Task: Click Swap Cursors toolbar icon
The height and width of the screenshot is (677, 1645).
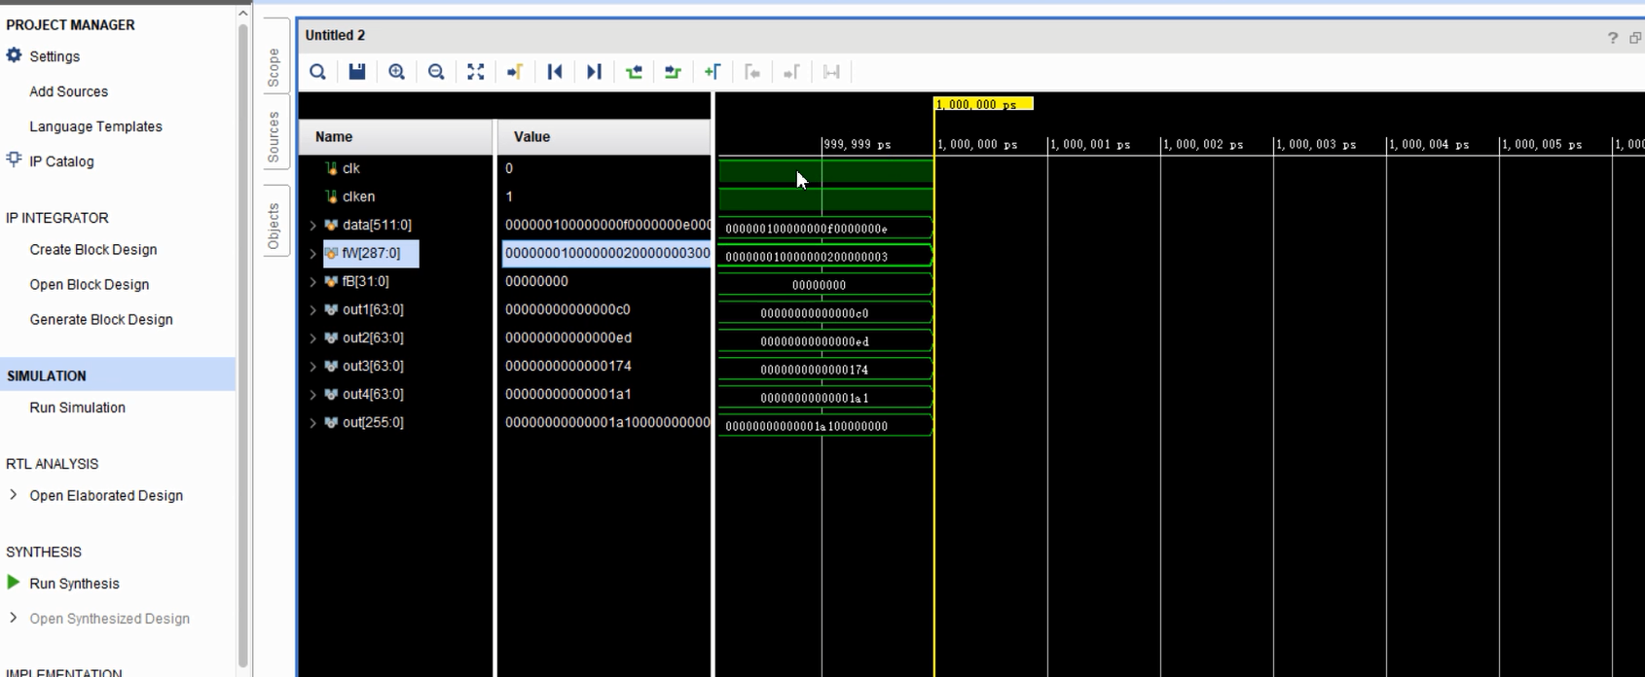Action: tap(831, 72)
